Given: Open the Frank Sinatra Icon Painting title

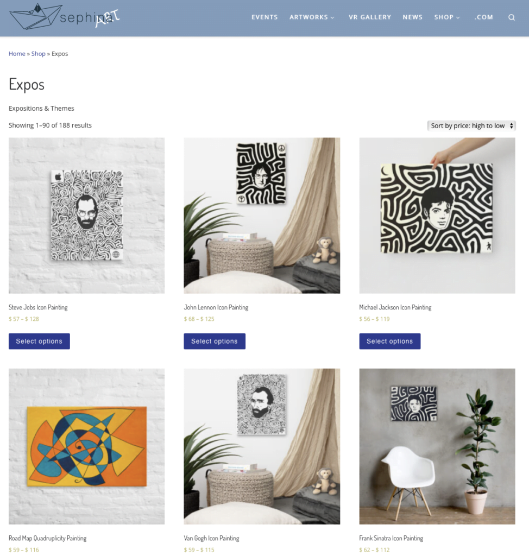Looking at the screenshot, I should pos(391,538).
